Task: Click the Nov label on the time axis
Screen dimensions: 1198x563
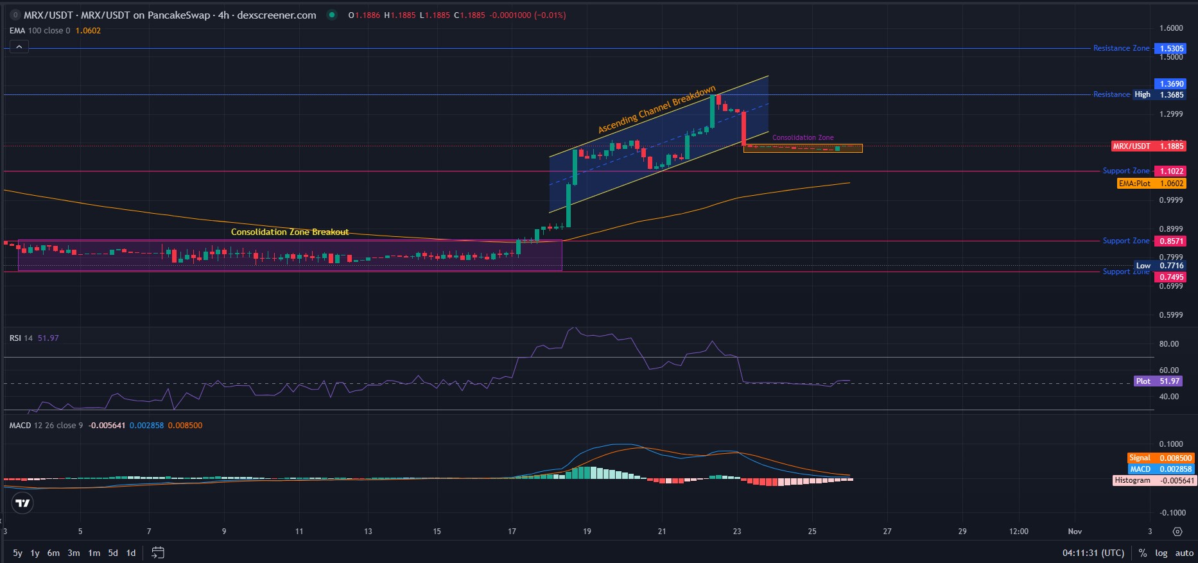Action: [1075, 531]
